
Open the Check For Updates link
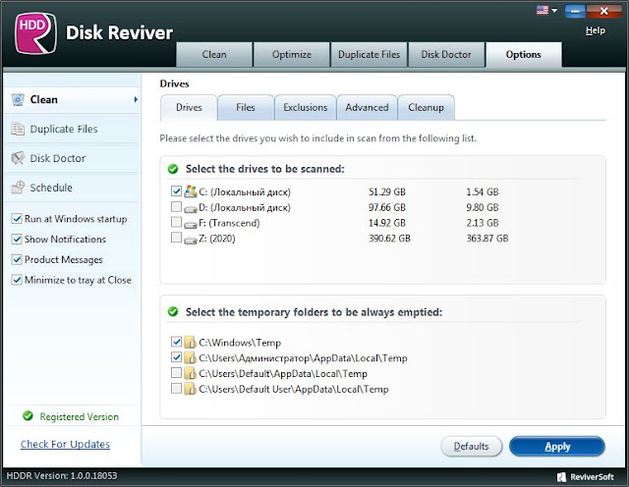pos(65,444)
